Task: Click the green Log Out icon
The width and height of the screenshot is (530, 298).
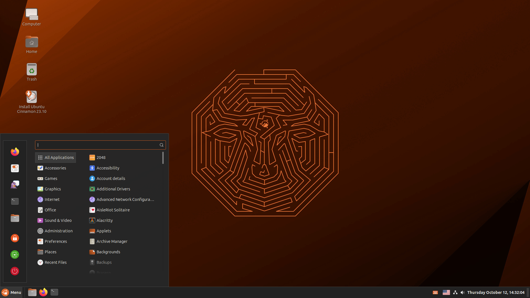Action: [15, 255]
